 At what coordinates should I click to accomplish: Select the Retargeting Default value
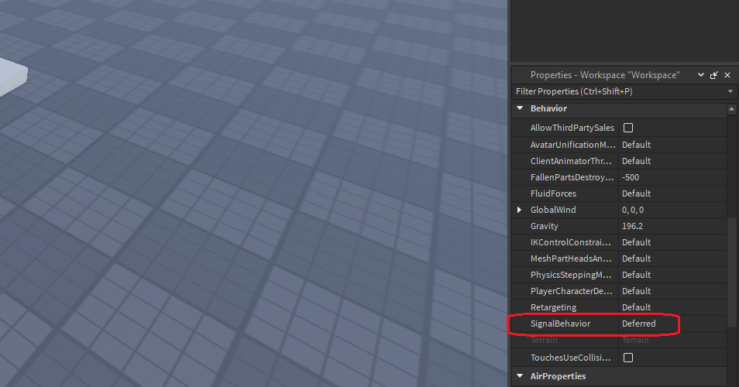tap(636, 307)
